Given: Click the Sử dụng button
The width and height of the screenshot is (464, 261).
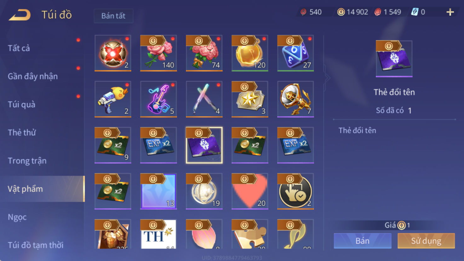Looking at the screenshot, I should [x=426, y=241].
